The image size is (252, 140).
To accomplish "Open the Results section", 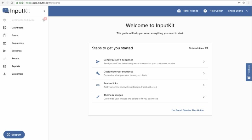I will 15,58.
